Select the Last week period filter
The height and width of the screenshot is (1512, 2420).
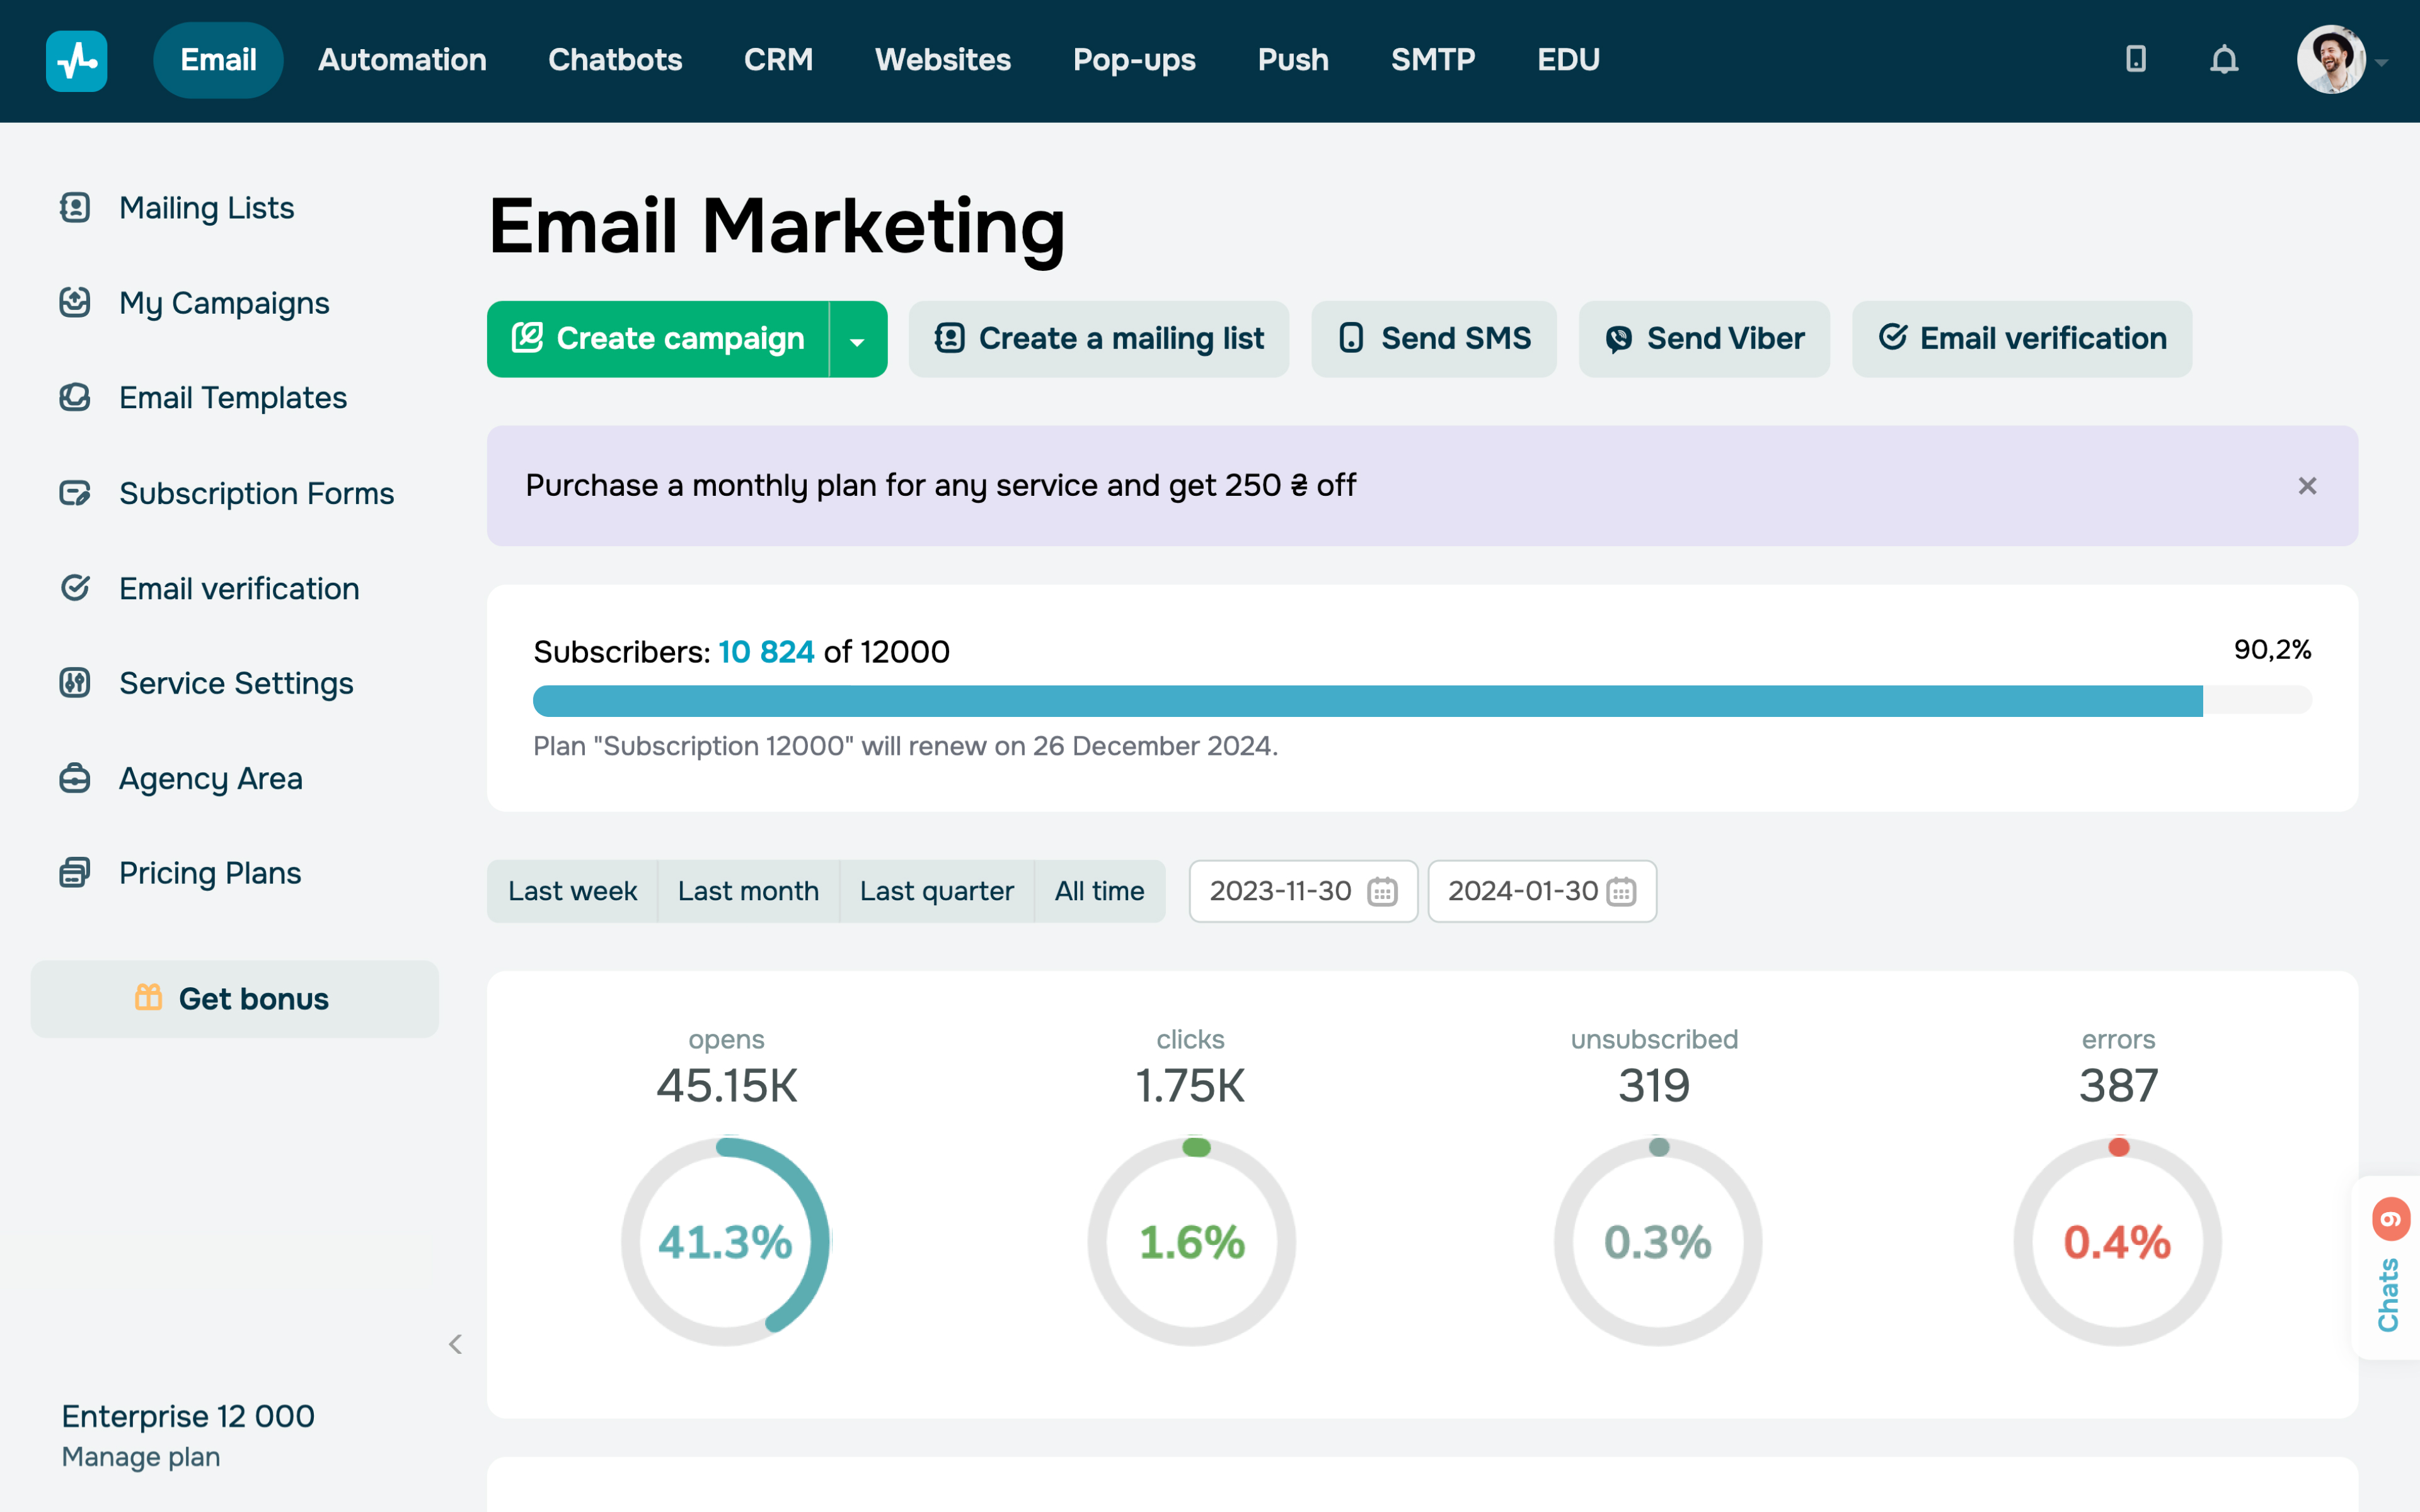(x=572, y=891)
